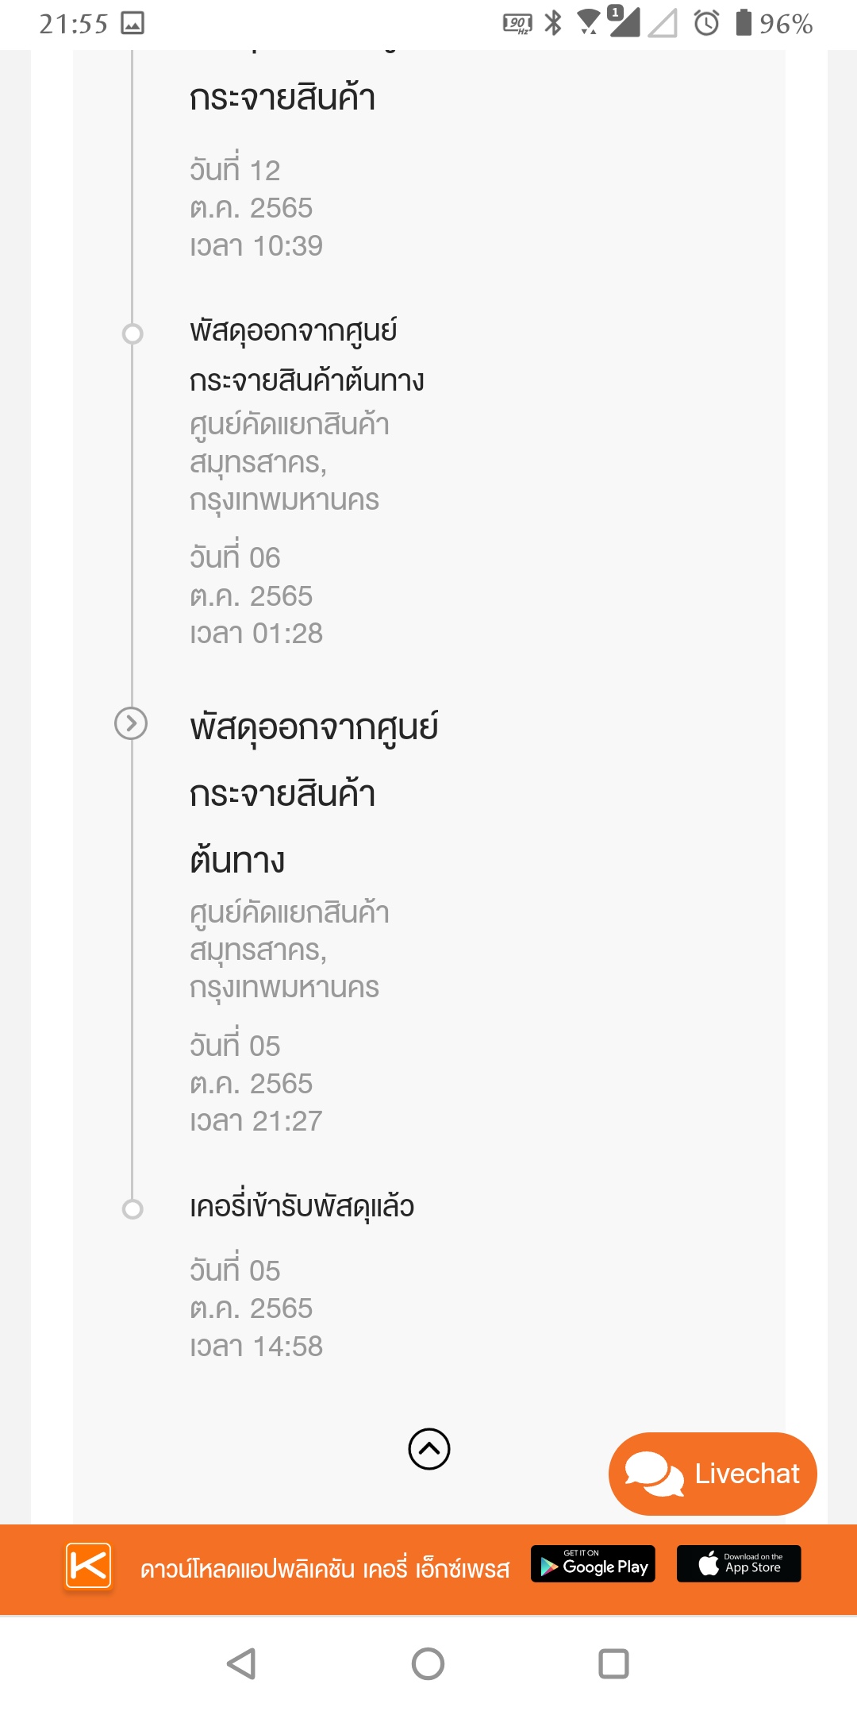Tap the Google Play download badge
The height and width of the screenshot is (1715, 857).
click(593, 1564)
